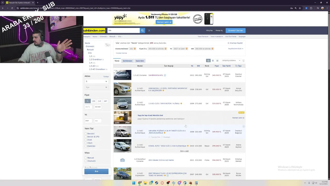Screen dimensions: 330x186
Task: Collapse filters via Seçtiklerimi Gizle
Action: tap(236, 49)
